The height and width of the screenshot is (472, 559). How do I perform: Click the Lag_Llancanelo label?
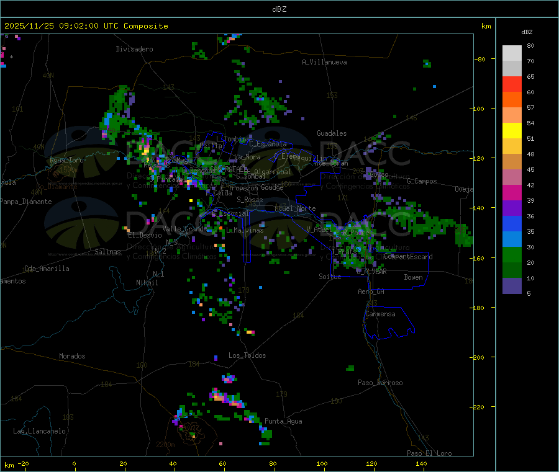tap(40, 430)
